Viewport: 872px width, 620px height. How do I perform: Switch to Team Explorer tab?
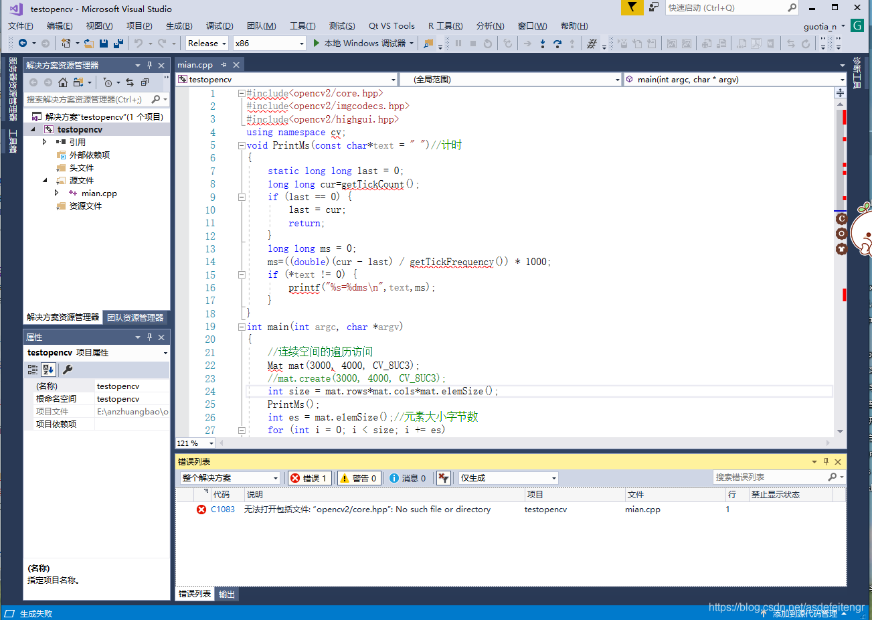click(135, 317)
